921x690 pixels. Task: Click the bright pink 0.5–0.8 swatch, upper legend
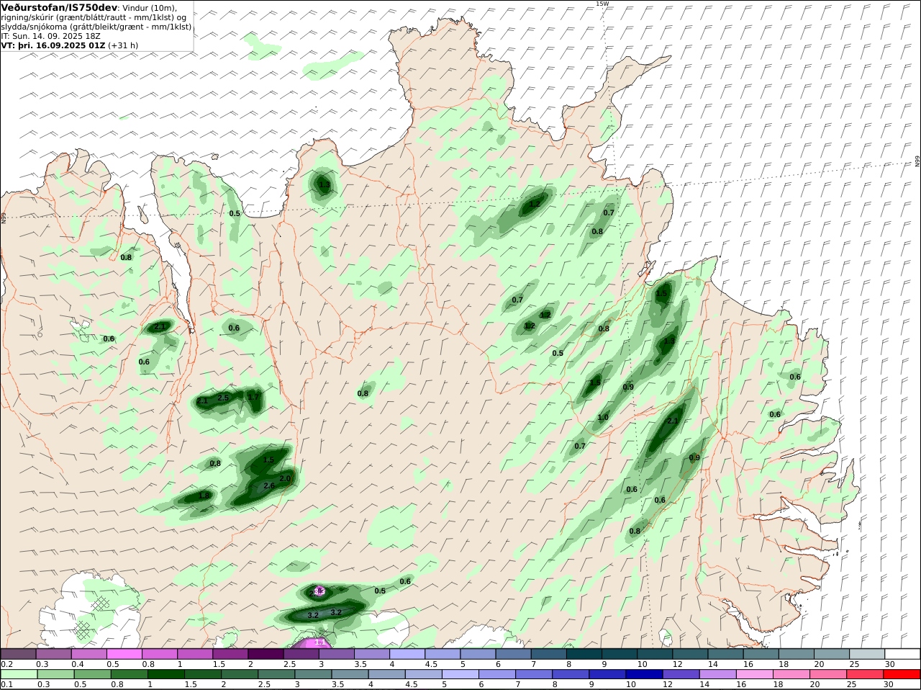coord(124,654)
